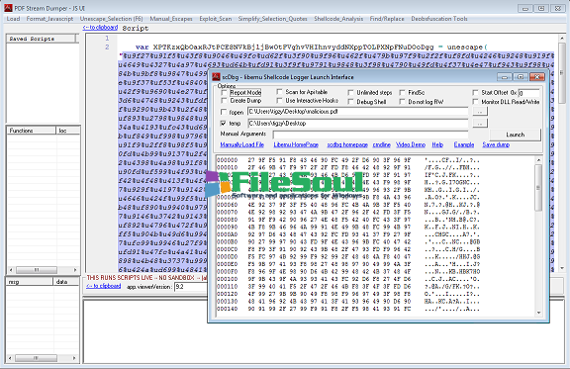Image resolution: width=570 pixels, height=369 pixels.
Task: Click hex dump scrollbar down arrow
Action: click(x=538, y=313)
